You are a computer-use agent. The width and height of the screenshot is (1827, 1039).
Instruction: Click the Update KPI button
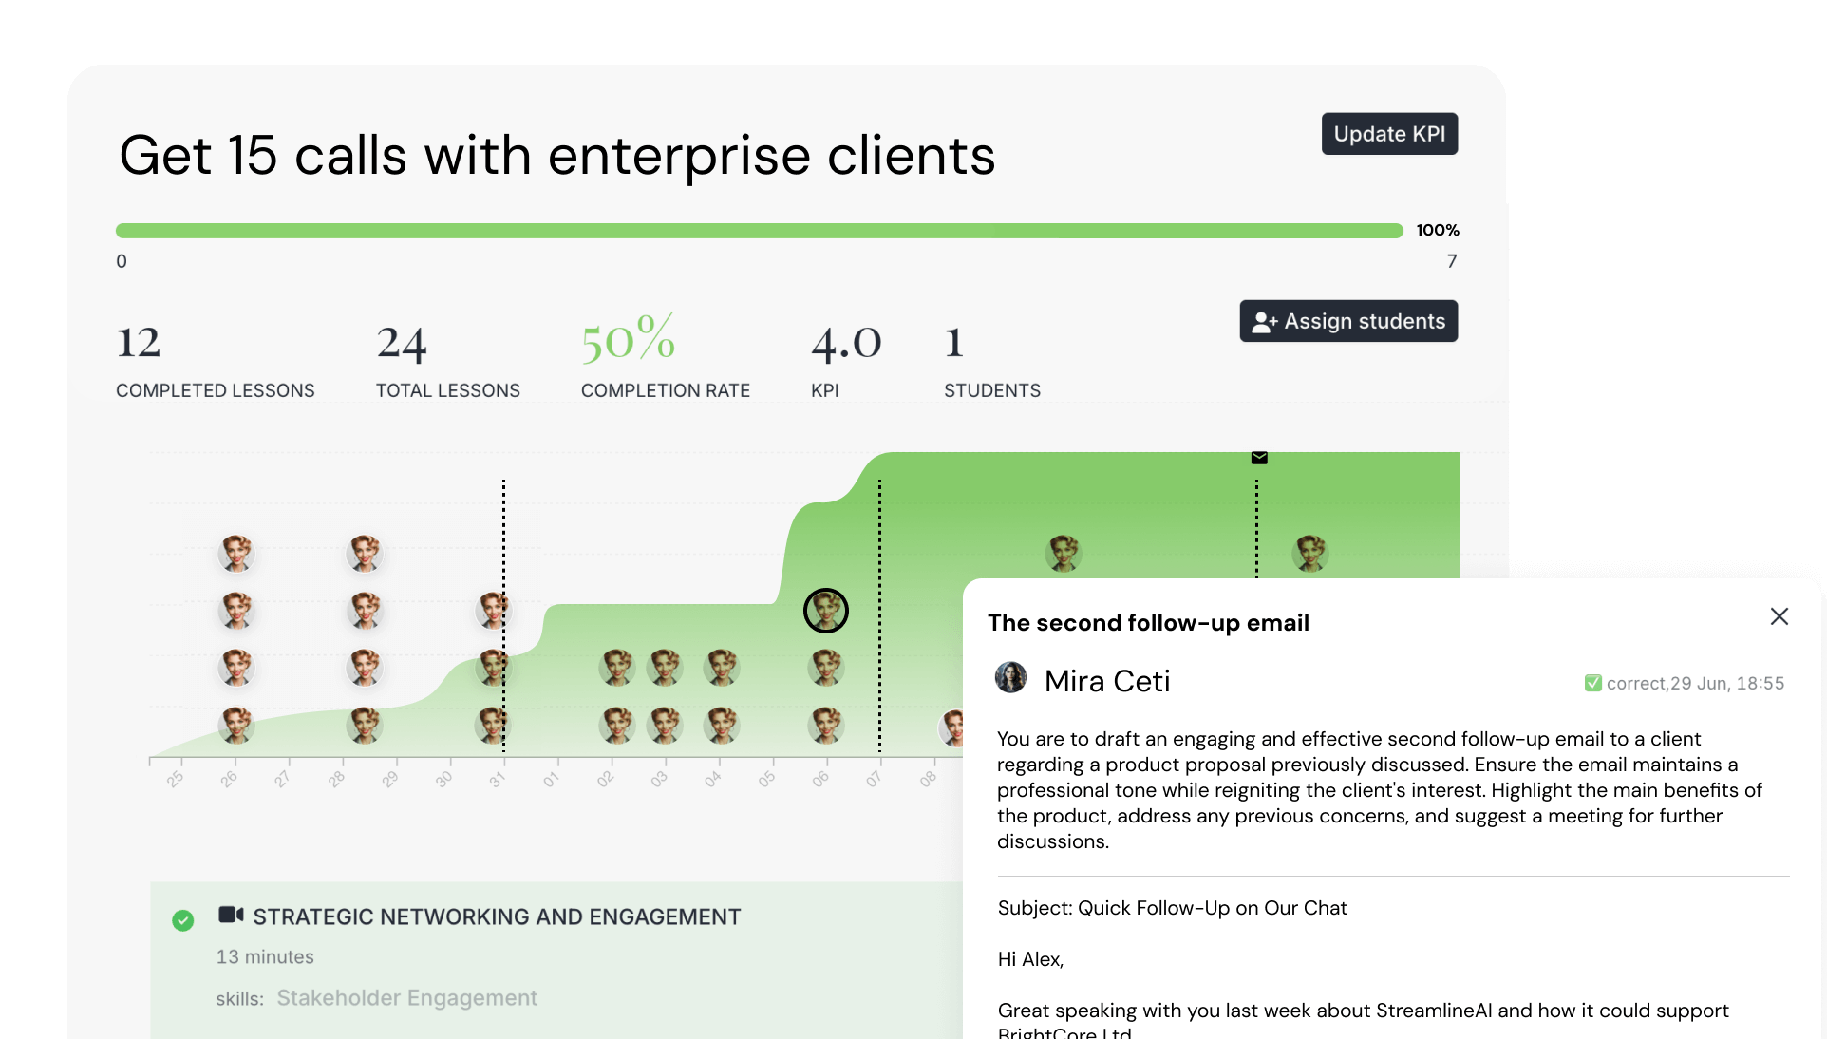point(1389,134)
